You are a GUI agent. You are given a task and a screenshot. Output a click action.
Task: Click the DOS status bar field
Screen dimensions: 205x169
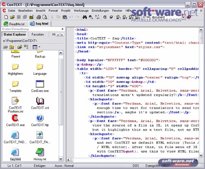coord(136,166)
